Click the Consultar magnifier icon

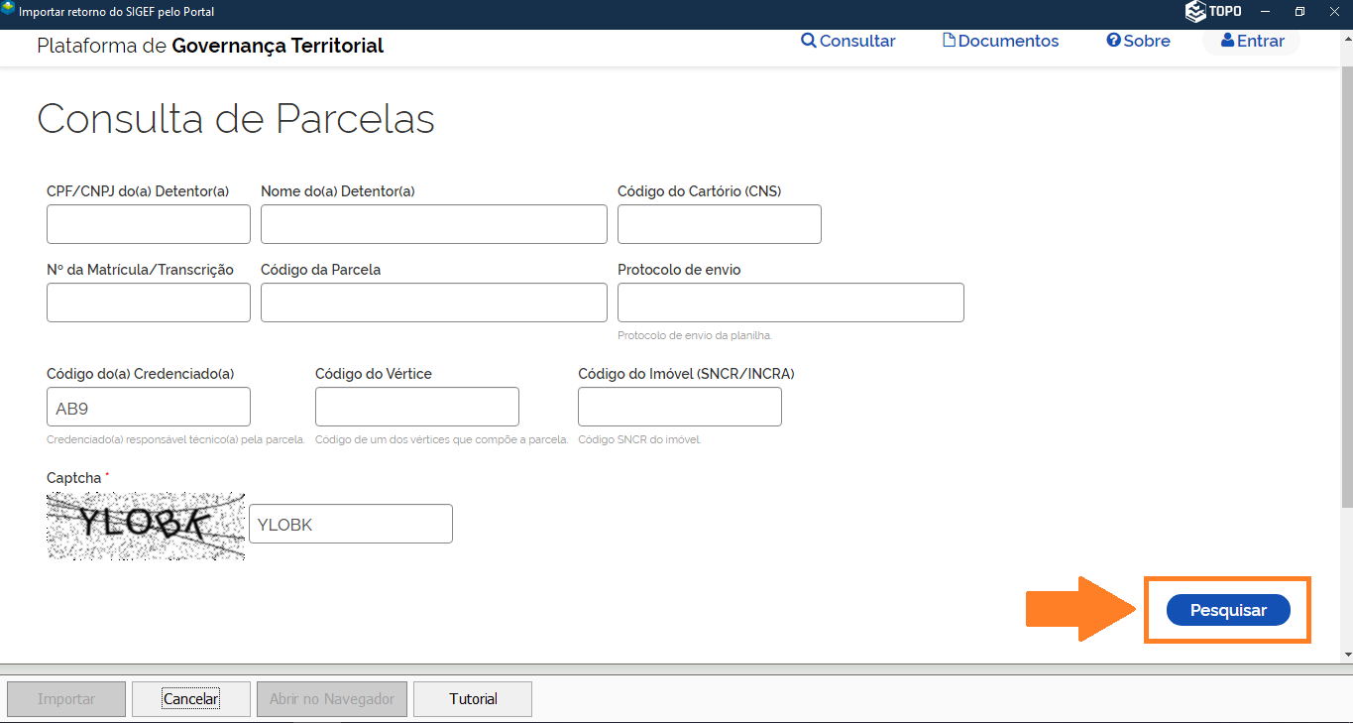pyautogui.click(x=809, y=41)
